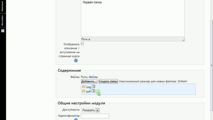The image size is (213, 120).
Task: Open the pdf folder link
Action: click(89, 92)
